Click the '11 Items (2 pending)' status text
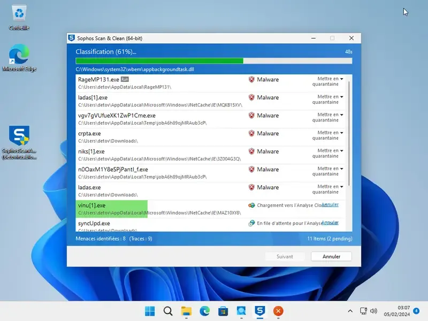The image size is (428, 321). pos(330,239)
